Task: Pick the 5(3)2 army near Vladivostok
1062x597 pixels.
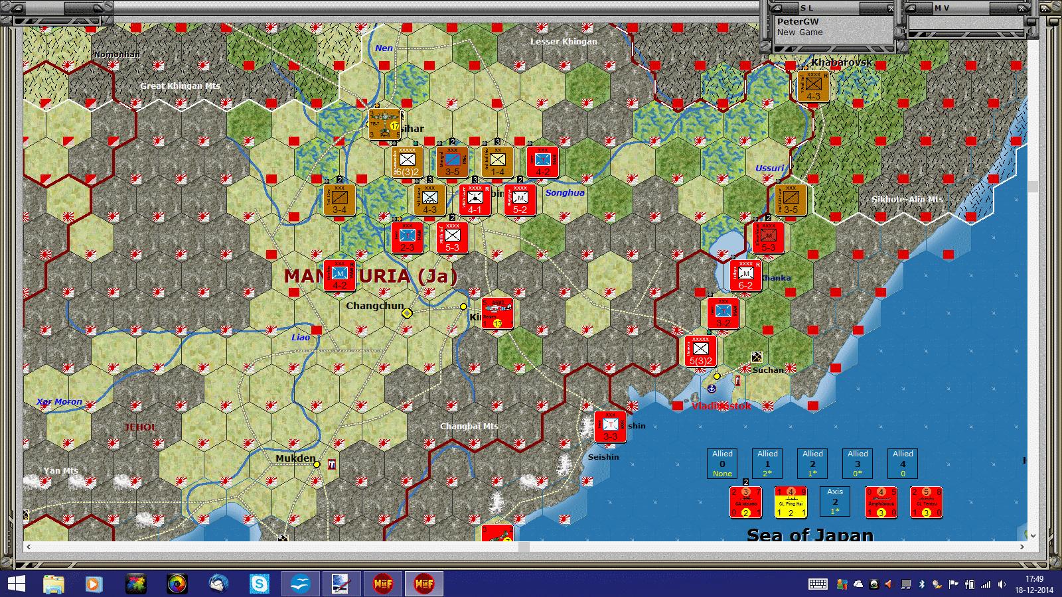Action: pos(700,352)
